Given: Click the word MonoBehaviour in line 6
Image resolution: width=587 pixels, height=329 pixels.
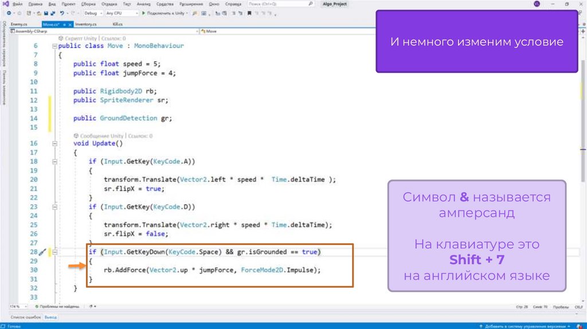Looking at the screenshot, I should click(159, 46).
